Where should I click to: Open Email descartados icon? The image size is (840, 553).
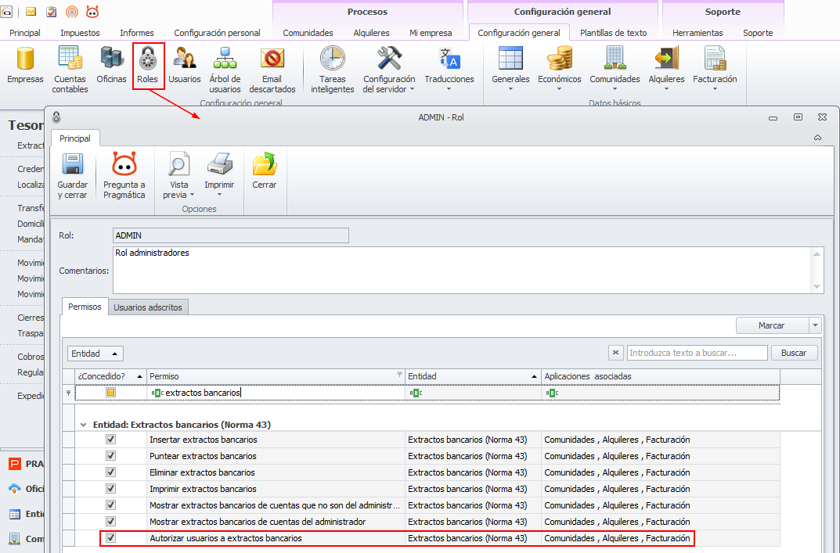(x=272, y=59)
